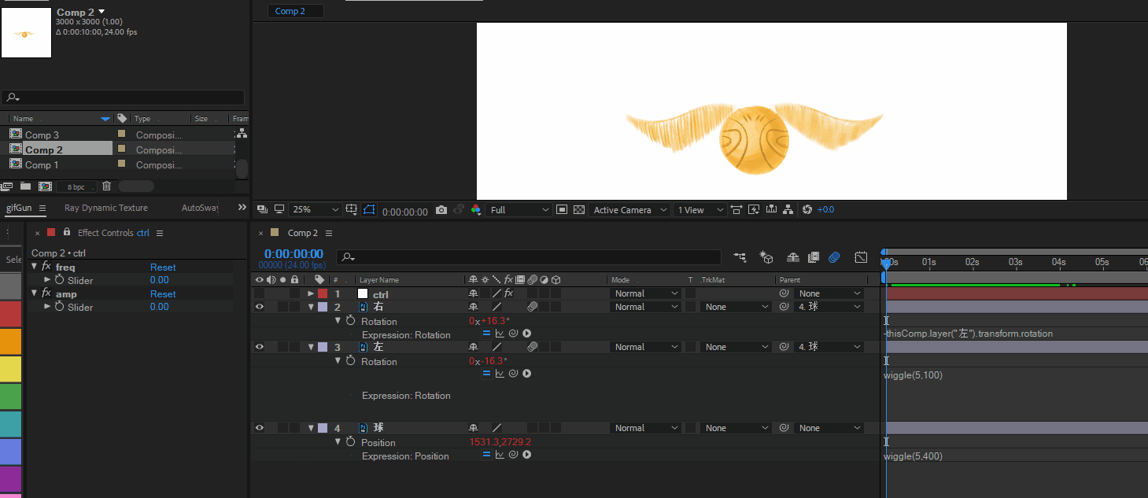Delete the selected project item with the trash icon
Viewport: 1148px width, 498px height.
[107, 186]
